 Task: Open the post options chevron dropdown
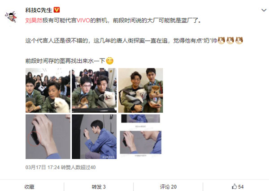point(264,10)
